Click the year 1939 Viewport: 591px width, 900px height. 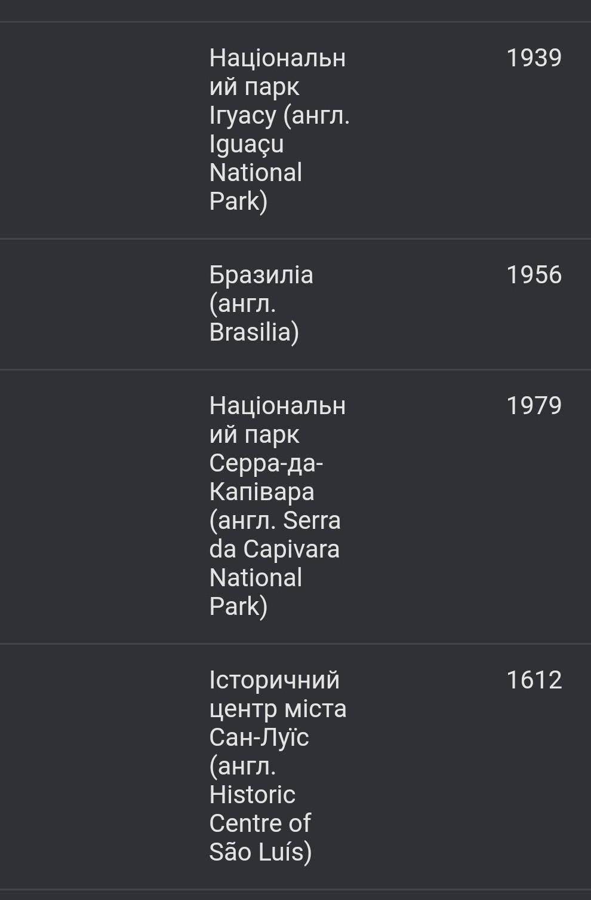(x=534, y=58)
